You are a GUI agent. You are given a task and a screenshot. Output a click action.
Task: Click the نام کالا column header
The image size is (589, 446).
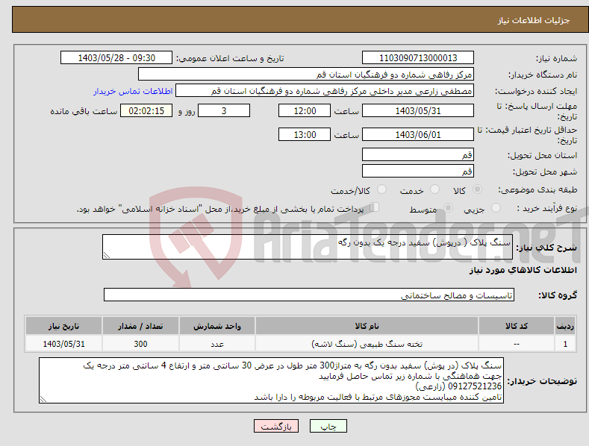pyautogui.click(x=367, y=326)
